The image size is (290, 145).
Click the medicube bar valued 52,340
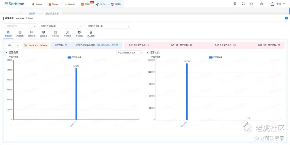pyautogui.click(x=76, y=94)
